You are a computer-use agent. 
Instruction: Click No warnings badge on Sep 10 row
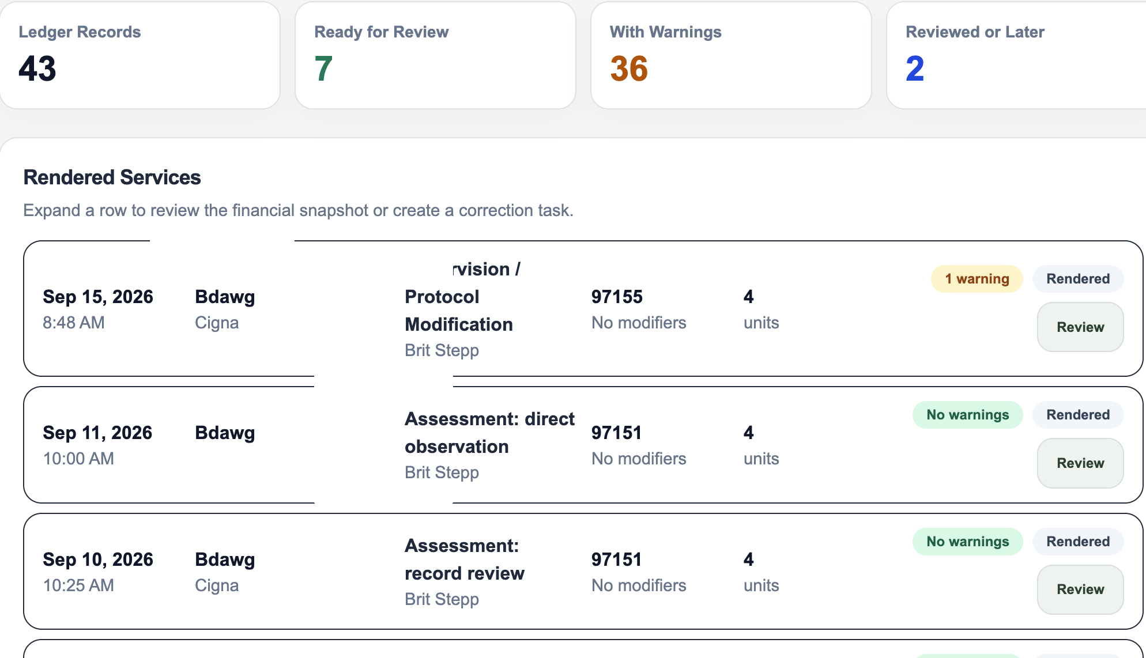(968, 542)
